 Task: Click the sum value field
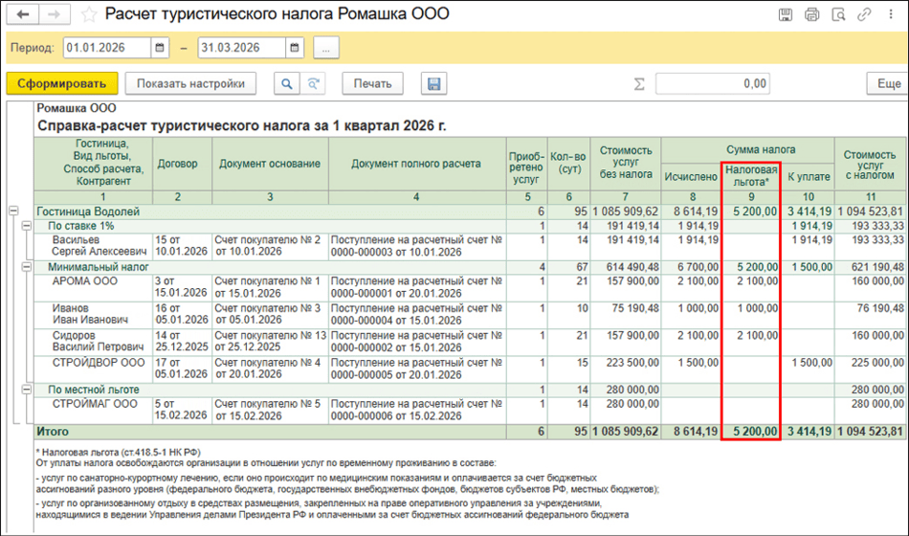[x=713, y=83]
